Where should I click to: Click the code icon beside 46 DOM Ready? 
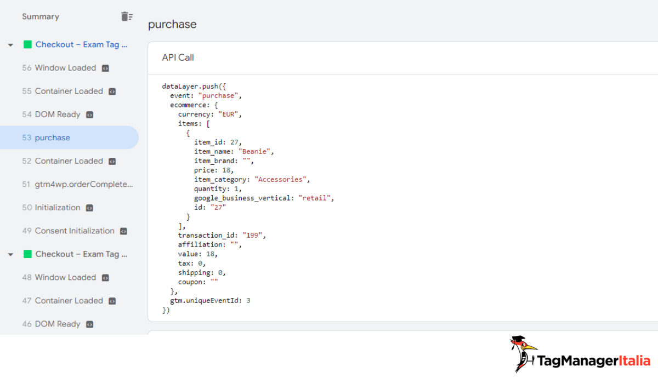(89, 324)
